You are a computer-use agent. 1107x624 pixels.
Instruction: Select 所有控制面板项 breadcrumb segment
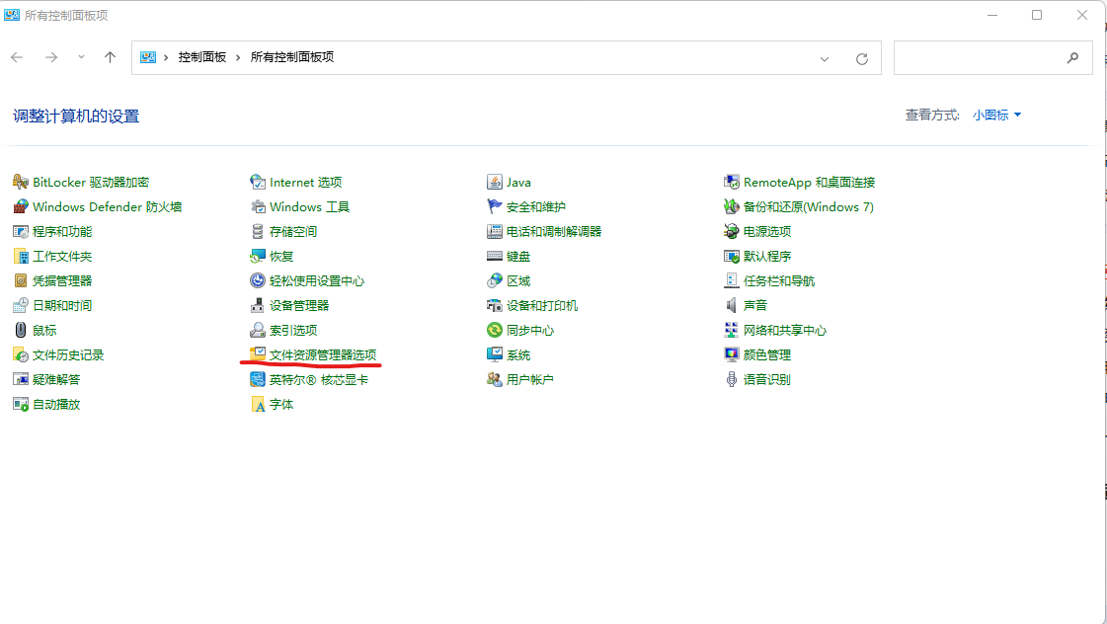[x=292, y=57]
